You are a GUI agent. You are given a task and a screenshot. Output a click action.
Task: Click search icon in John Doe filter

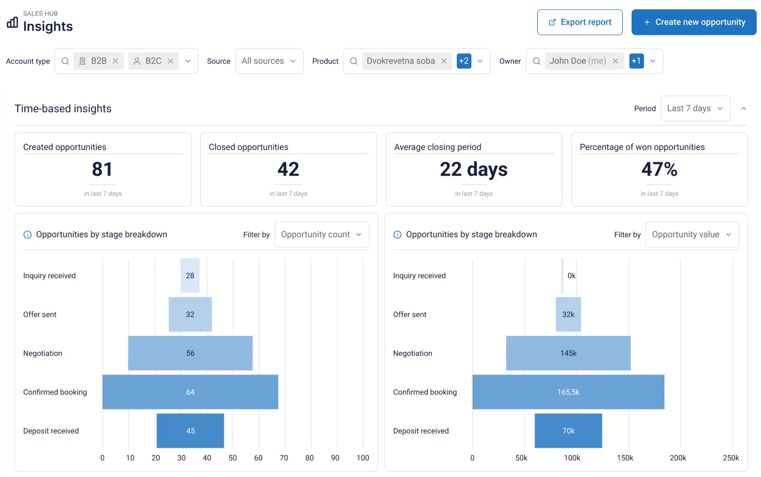537,61
